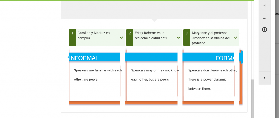Select 'Maryanne y el profesor Jimenez' item
279x118 pixels.
(211, 38)
